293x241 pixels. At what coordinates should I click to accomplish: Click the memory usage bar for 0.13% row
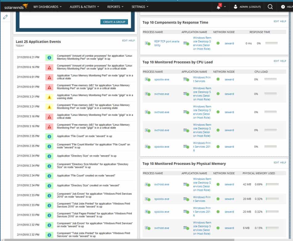pyautogui.click(x=272, y=228)
